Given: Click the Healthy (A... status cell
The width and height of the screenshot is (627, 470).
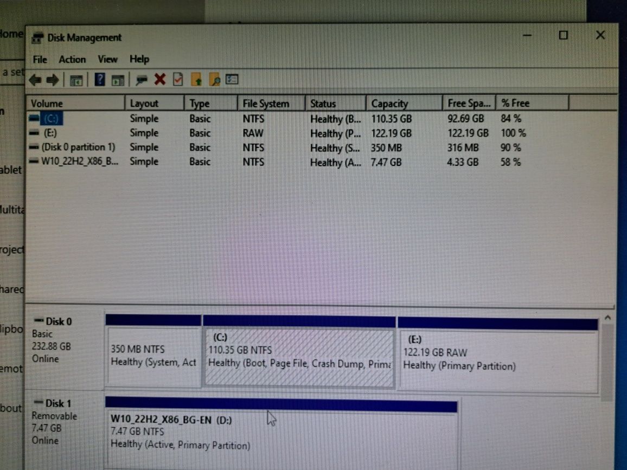Looking at the screenshot, I should tap(336, 163).
